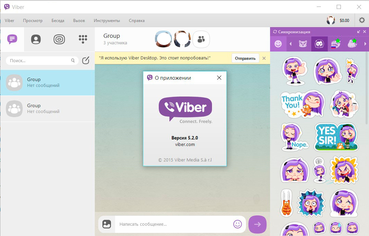Send the winking Violet sticker
The height and width of the screenshot is (236, 369).
point(344,203)
